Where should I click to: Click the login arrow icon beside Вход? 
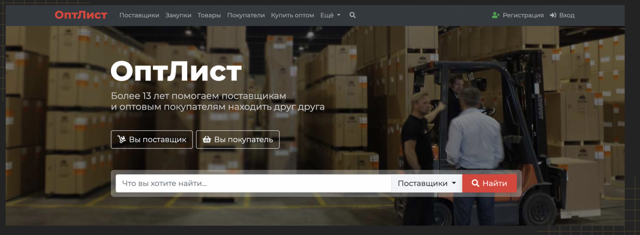point(553,15)
